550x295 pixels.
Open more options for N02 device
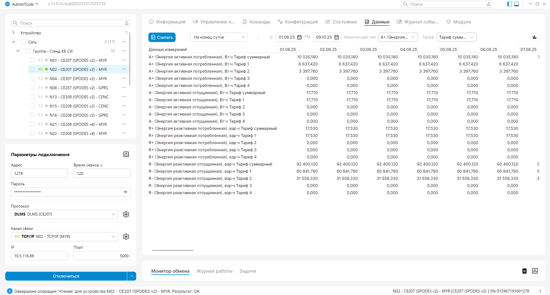[124, 69]
